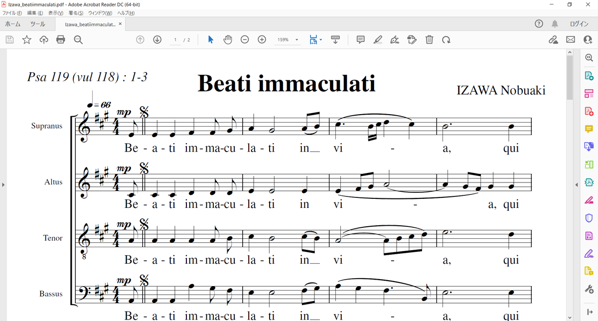Open the find text magnifier in the toolbar

click(78, 40)
